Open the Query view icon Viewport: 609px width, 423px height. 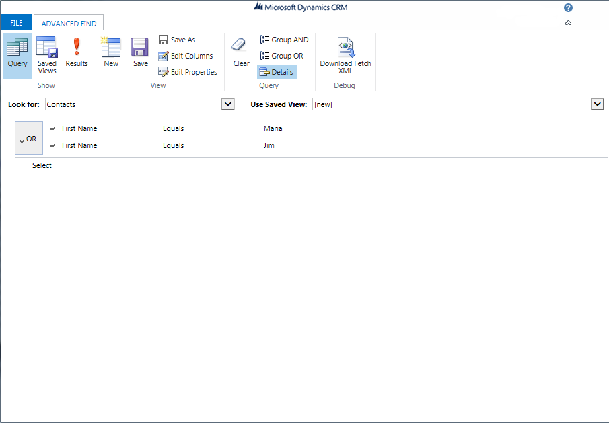pos(17,56)
